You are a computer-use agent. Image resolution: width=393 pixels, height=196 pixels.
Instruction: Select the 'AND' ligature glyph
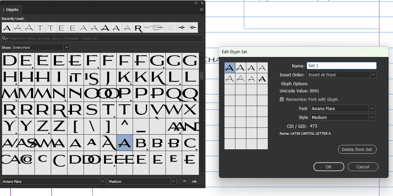[x=190, y=126]
